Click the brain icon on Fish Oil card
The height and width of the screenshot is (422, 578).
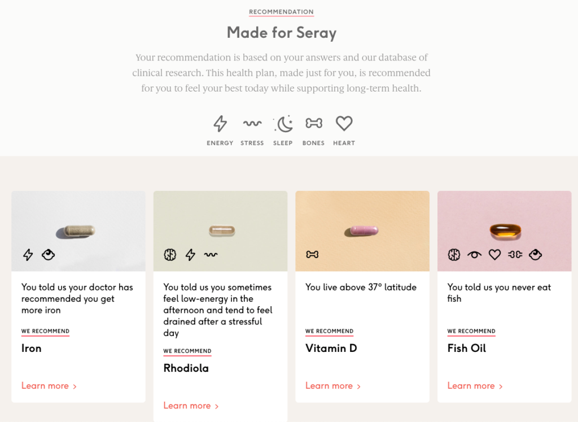454,255
